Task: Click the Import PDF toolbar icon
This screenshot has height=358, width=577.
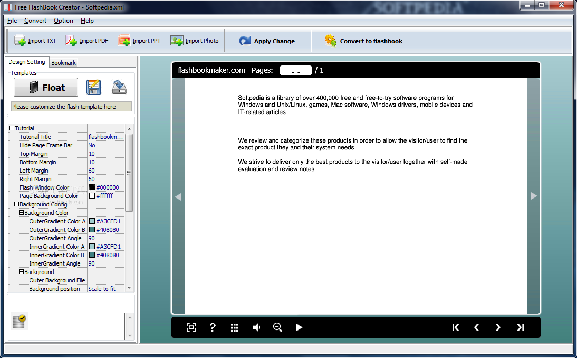Action: [71, 41]
